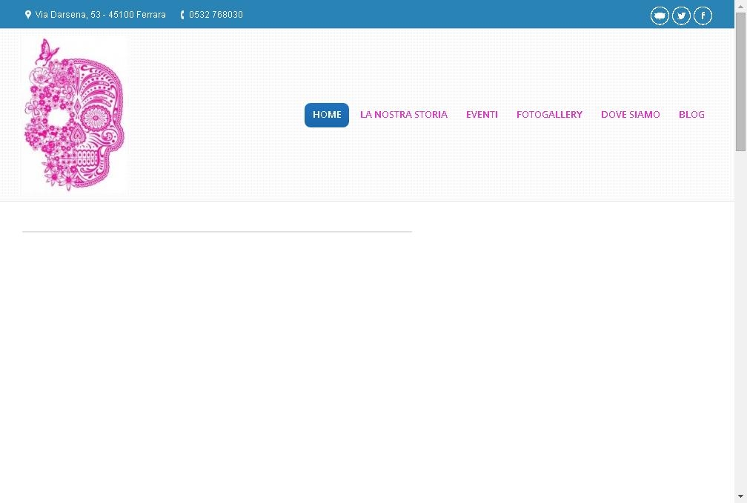Click the cloud-shaped social icon
This screenshot has width=747, height=503.
click(x=660, y=16)
